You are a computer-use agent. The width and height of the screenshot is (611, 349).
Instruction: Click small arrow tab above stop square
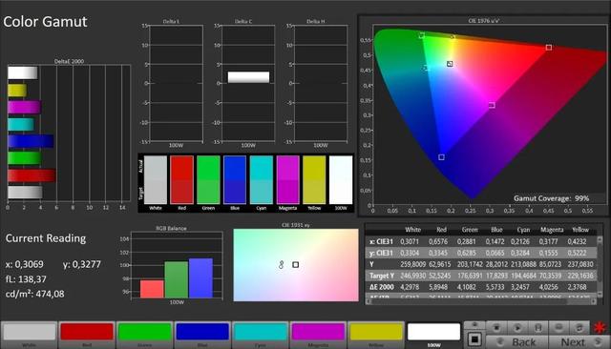tap(474, 325)
